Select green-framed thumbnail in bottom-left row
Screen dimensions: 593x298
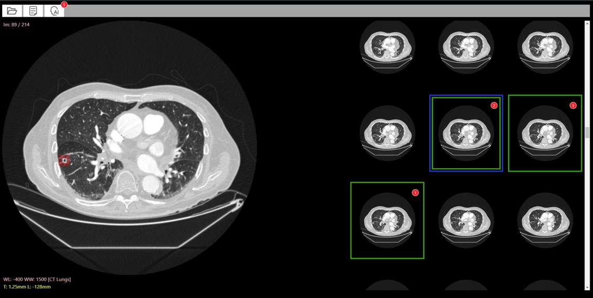pyautogui.click(x=387, y=220)
